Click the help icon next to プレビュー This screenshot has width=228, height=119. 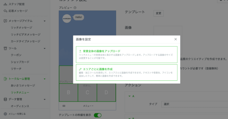click(75, 8)
